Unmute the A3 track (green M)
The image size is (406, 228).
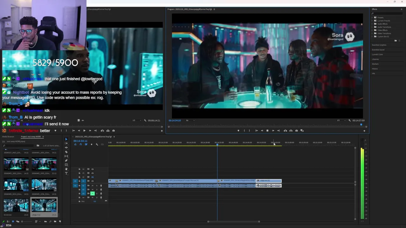(x=93, y=193)
